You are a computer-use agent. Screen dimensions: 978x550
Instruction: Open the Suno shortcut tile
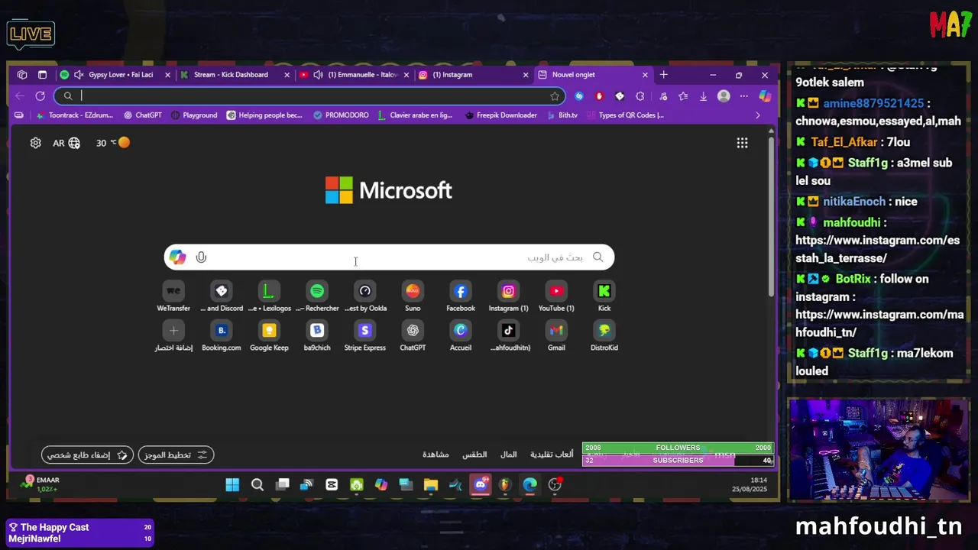point(413,296)
